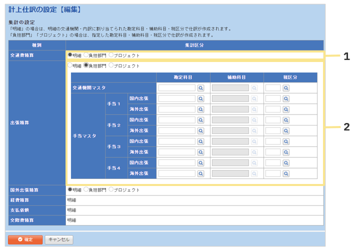This screenshot has height=250, width=352.
Task: Click 勘定科目 input field for 交通機関マスタ
Action: 177,88
